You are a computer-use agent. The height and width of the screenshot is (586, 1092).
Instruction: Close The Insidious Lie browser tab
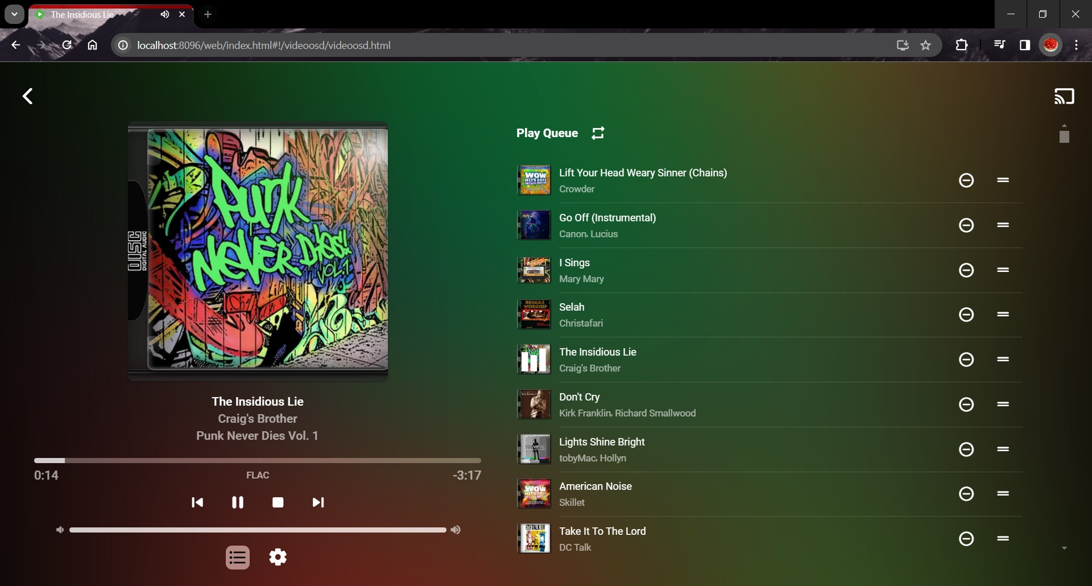[x=182, y=15]
